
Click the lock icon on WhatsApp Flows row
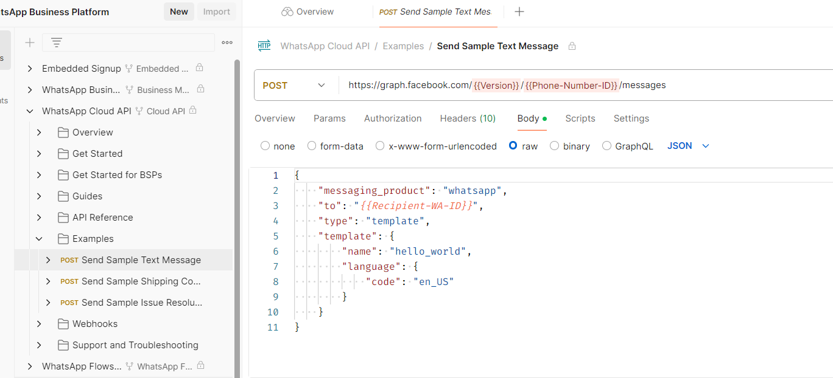(x=200, y=366)
